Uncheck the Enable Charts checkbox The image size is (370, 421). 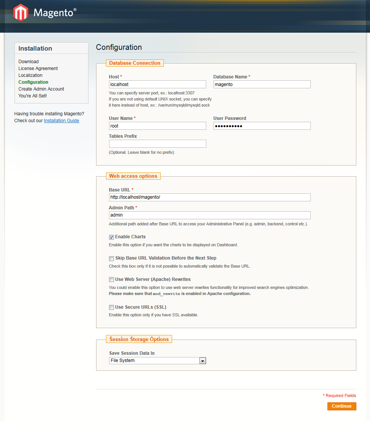point(111,237)
